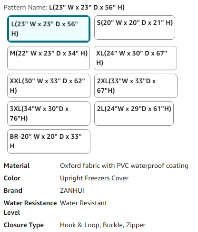Click the Upright Freezers Cover value

tap(94, 178)
